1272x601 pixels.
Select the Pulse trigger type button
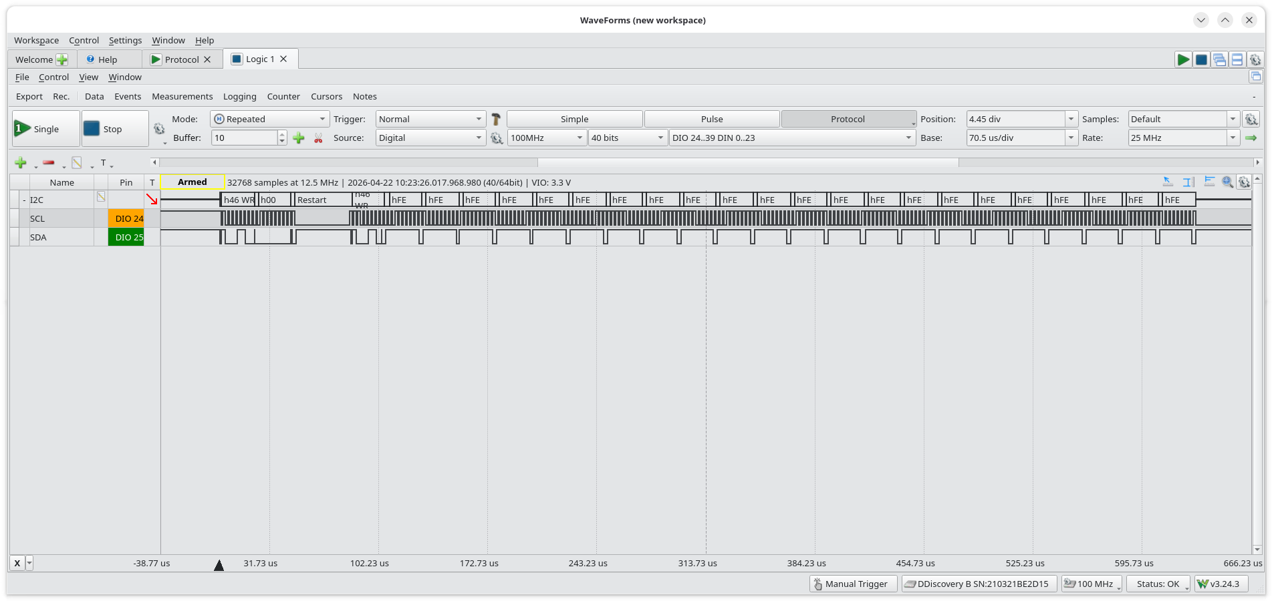[712, 119]
